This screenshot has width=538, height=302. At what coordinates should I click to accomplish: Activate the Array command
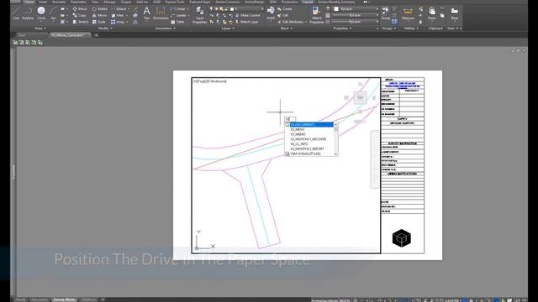pos(118,22)
